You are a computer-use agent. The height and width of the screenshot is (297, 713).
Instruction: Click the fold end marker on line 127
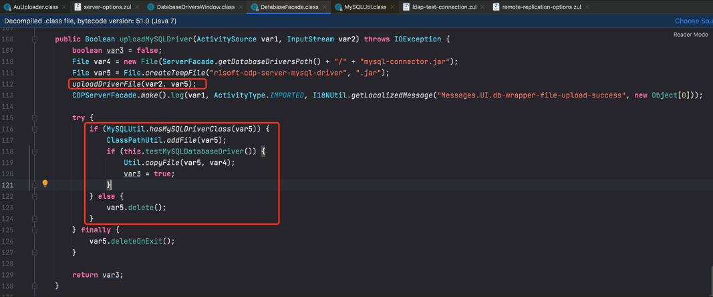(x=35, y=252)
